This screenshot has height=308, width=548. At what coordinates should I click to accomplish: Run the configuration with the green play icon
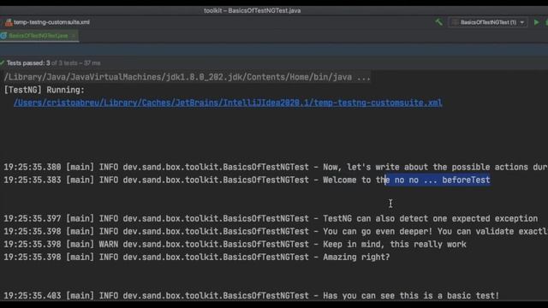tap(537, 22)
